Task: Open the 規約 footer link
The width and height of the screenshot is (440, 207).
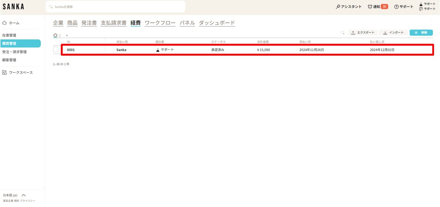Action: 16,201
